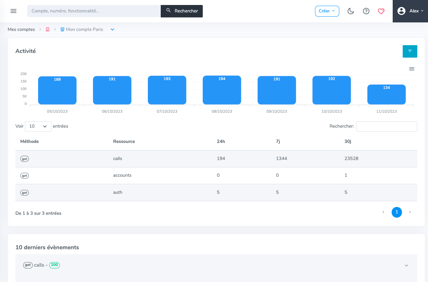Viewport: 428px width, 282px height.
Task: Select the 10/10/2023 bar showing 192
Action: pos(332,90)
